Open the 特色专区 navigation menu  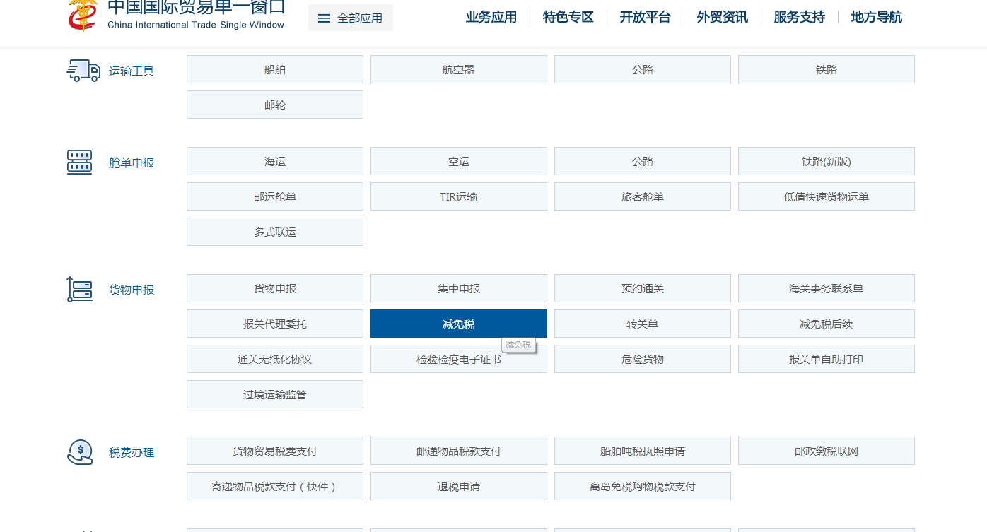568,17
